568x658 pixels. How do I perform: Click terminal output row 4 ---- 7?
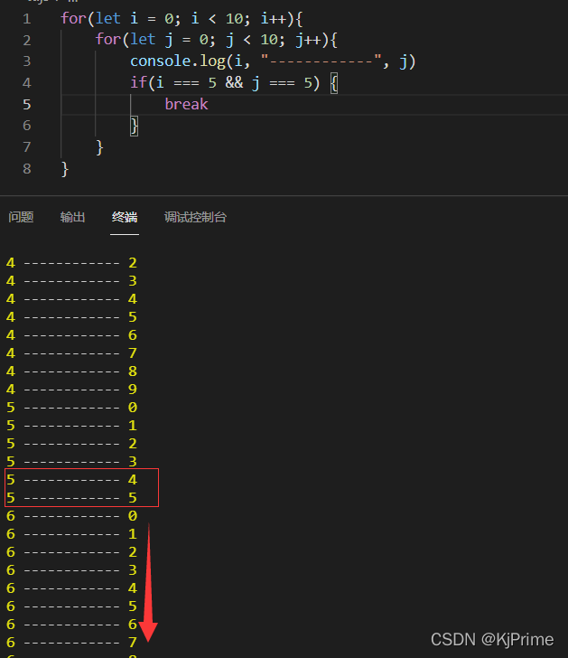click(71, 353)
